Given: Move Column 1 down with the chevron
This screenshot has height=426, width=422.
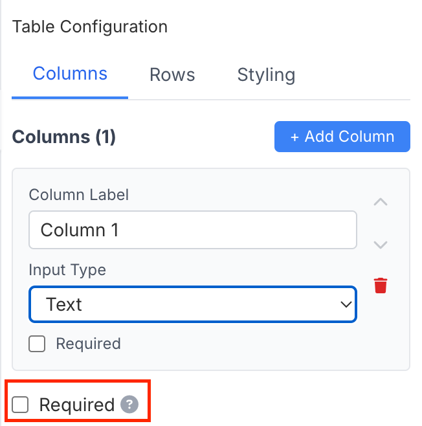Looking at the screenshot, I should coord(381,245).
